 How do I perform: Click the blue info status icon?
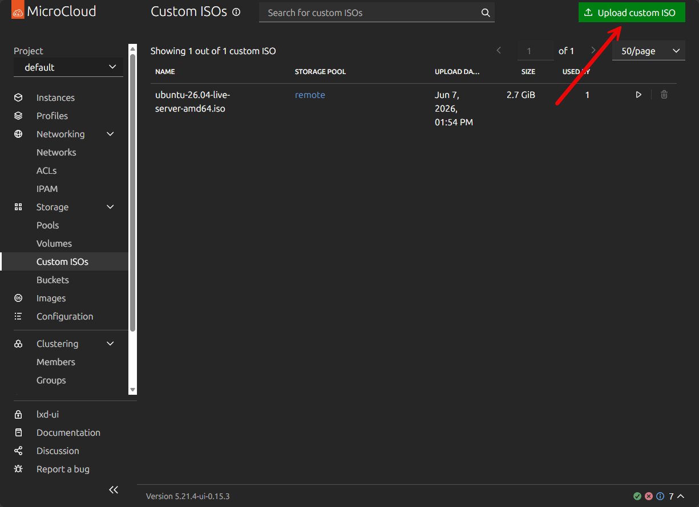click(660, 496)
